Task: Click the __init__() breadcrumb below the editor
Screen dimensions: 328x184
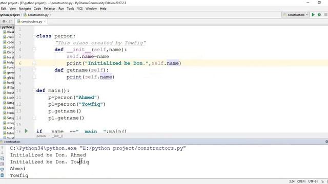Action: 57,136
